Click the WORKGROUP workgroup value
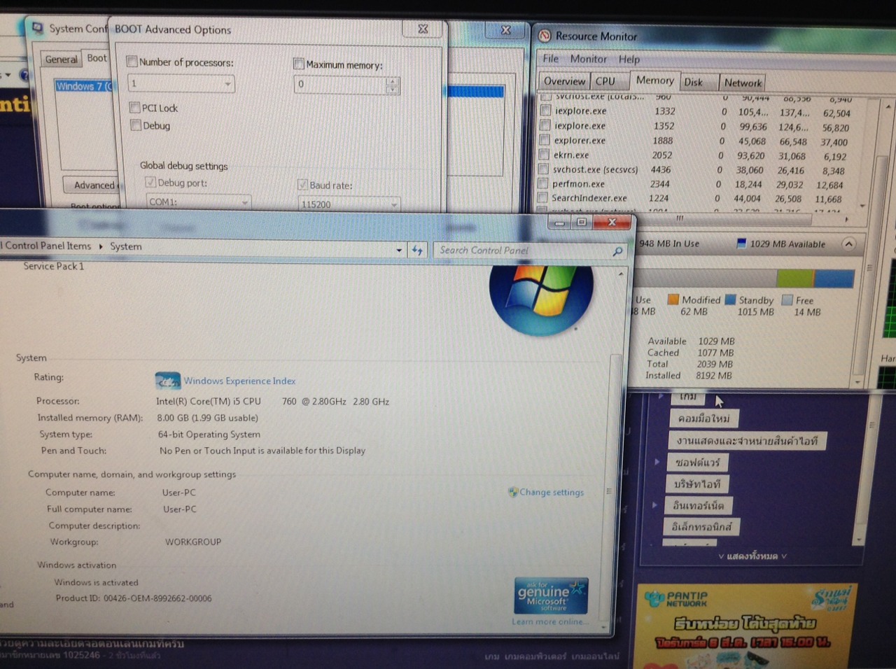 193,542
